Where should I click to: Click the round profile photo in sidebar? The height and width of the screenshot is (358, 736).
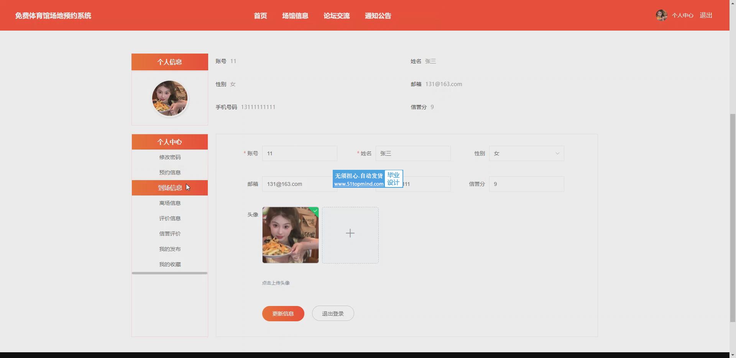tap(169, 98)
